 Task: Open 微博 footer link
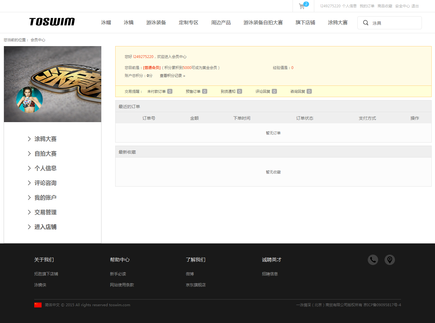190,274
